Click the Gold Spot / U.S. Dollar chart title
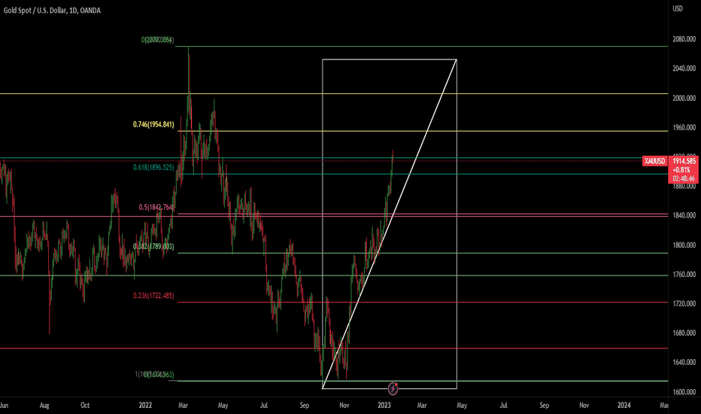701x414 pixels. [52, 11]
